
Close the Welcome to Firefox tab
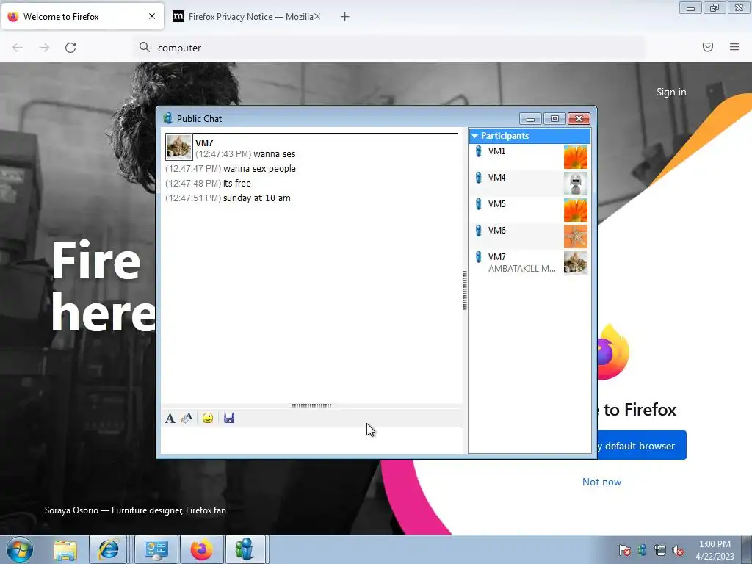point(152,16)
